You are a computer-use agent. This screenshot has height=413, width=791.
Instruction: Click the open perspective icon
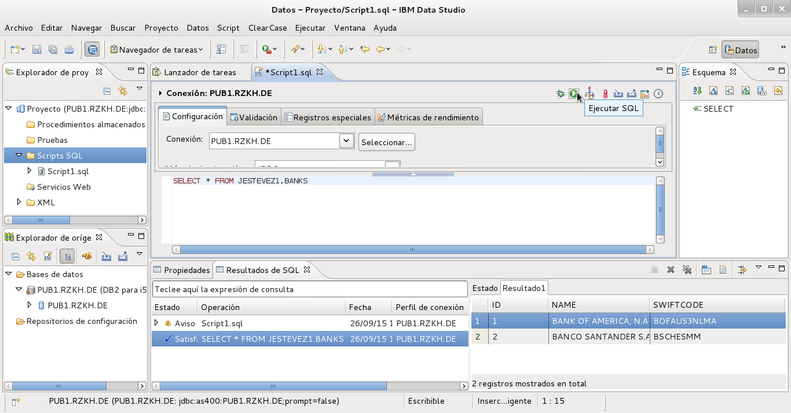point(713,50)
